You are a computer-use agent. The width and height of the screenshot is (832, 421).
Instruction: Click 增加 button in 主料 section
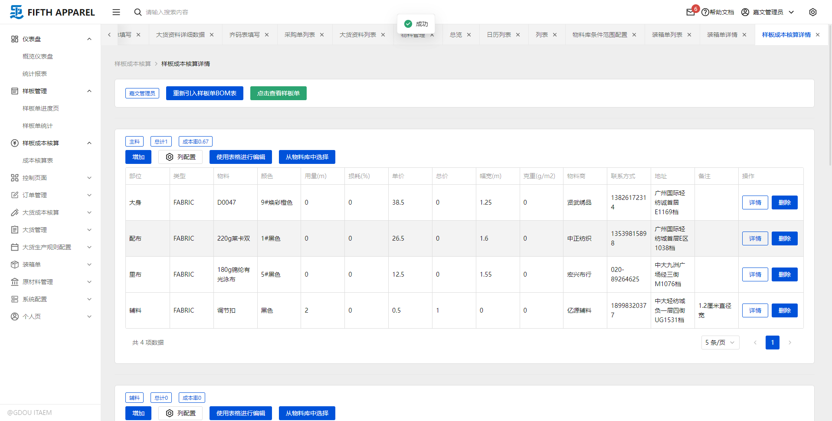click(x=138, y=157)
